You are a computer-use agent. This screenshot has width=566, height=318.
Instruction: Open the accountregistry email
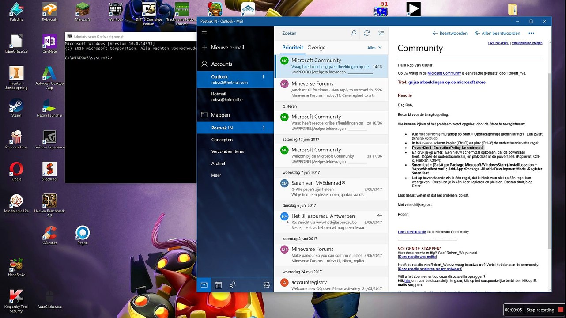pos(331,284)
